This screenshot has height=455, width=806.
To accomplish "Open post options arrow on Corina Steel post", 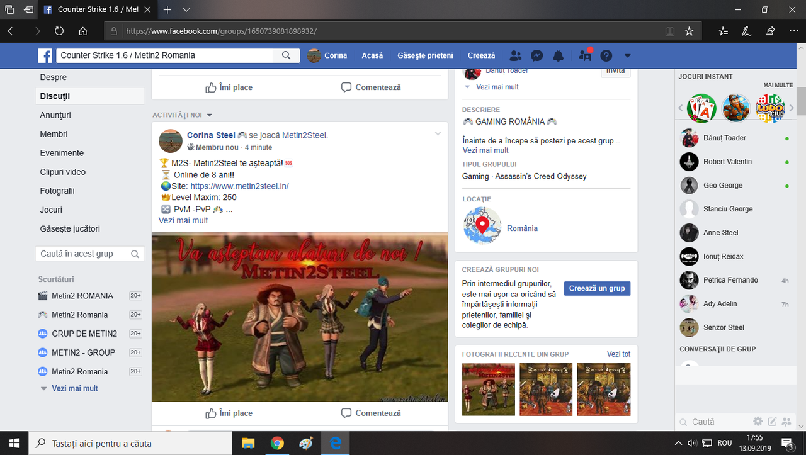I will [x=438, y=133].
